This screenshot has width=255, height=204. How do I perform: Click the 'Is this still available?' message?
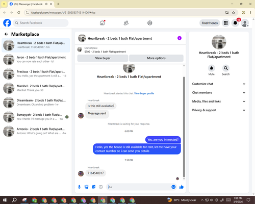[101, 106]
